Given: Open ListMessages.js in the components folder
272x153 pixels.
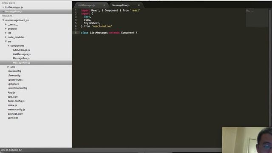Looking at the screenshot, I should click(22, 54).
